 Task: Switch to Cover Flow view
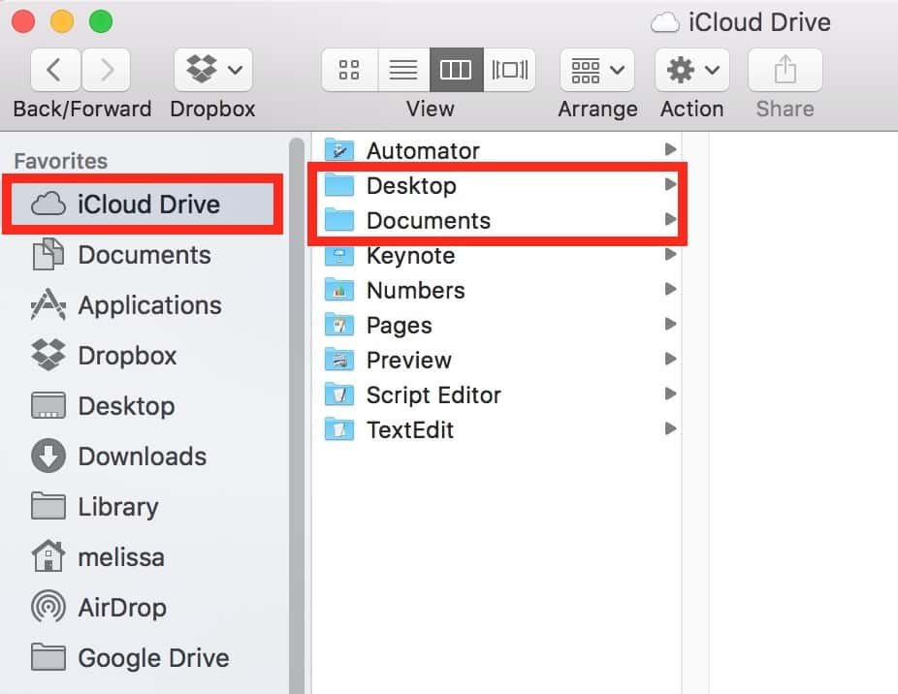(508, 70)
